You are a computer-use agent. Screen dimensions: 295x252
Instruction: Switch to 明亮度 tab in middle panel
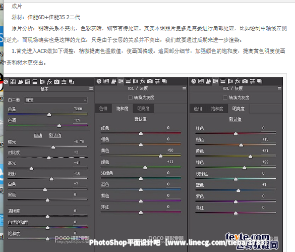(143, 109)
